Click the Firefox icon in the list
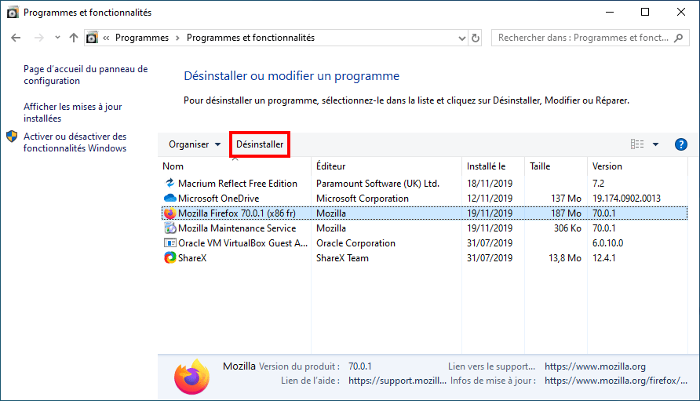 coord(170,213)
